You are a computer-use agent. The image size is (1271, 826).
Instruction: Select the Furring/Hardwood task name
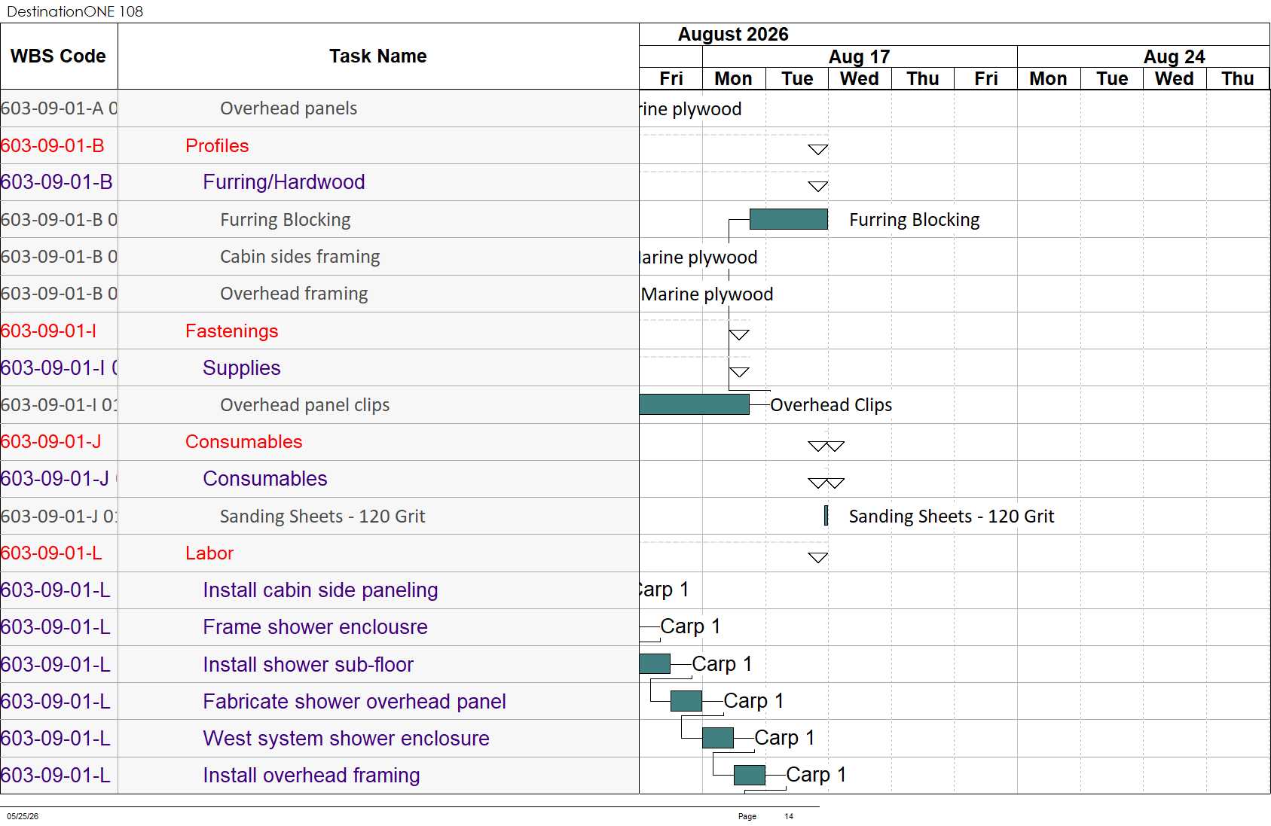(x=284, y=182)
